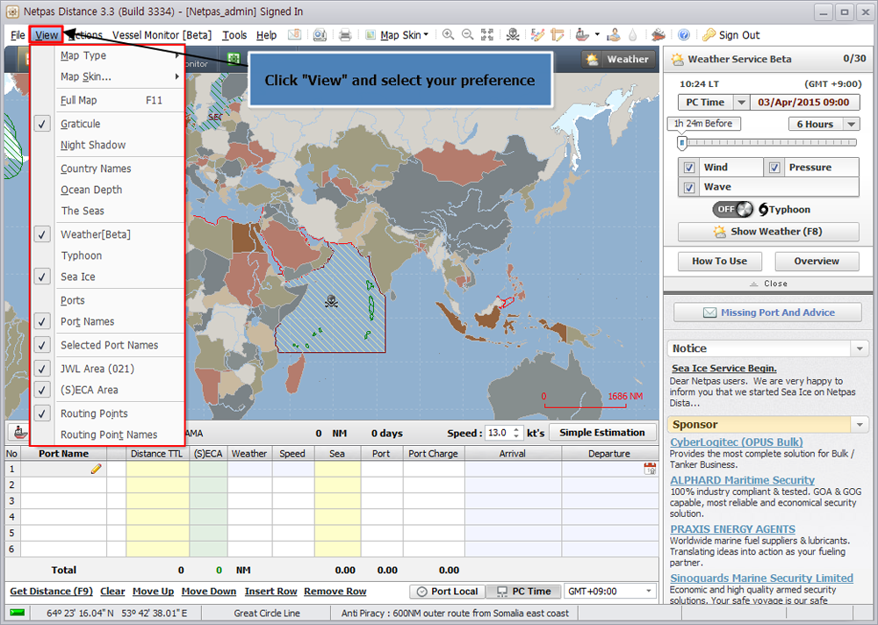Screen dimensions: 878x625
Task: Toggle (S)ECA Area in the View menu
Action: pos(108,390)
